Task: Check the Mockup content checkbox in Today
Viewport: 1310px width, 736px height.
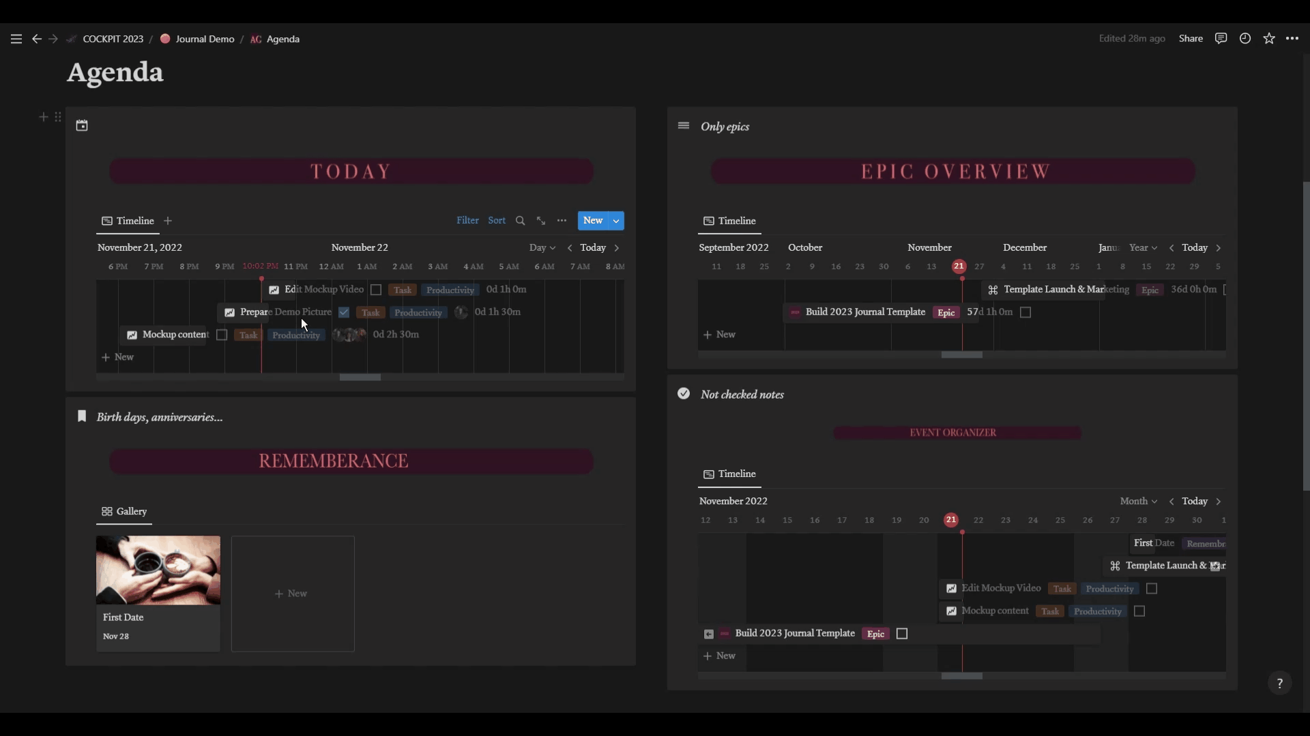Action: pos(222,335)
